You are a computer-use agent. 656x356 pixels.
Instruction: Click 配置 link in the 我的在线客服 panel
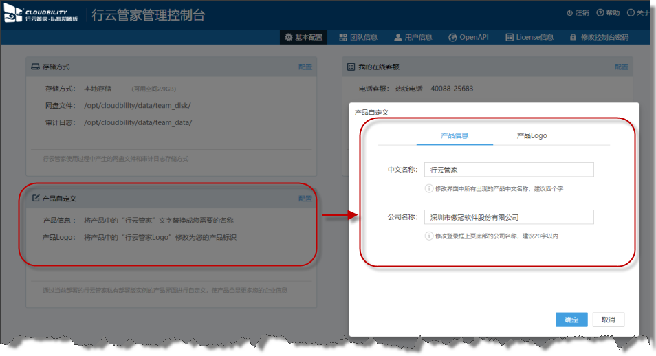click(x=621, y=67)
